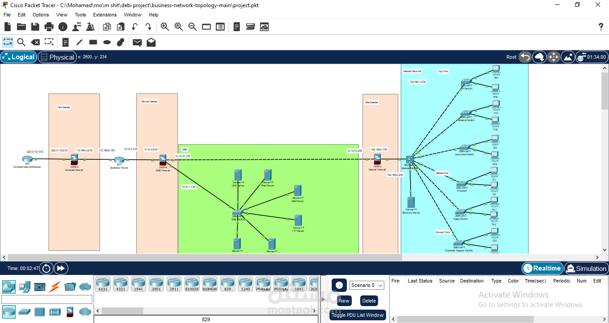The width and height of the screenshot is (609, 323).
Task: Choose the 1941 router from the device list
Action: 139,284
